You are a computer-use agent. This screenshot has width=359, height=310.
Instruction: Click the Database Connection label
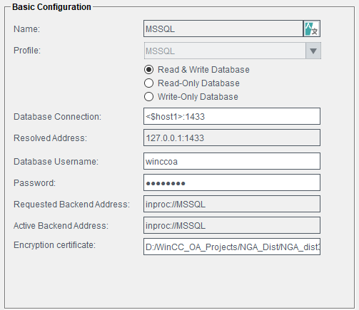tap(57, 117)
